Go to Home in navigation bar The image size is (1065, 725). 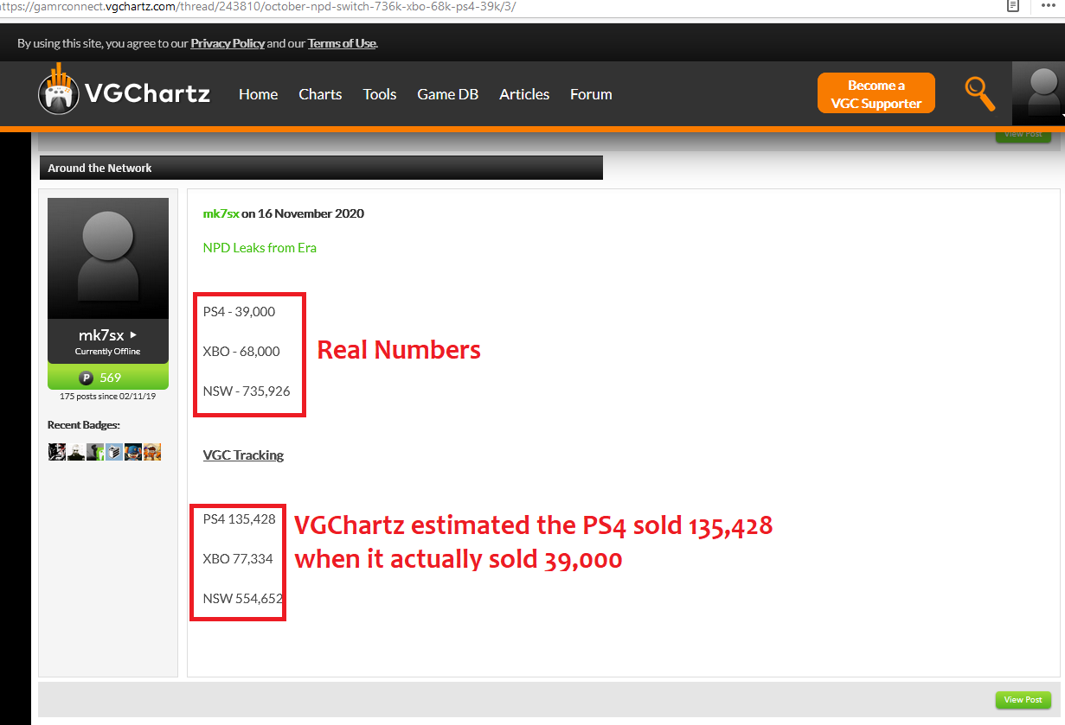(259, 94)
